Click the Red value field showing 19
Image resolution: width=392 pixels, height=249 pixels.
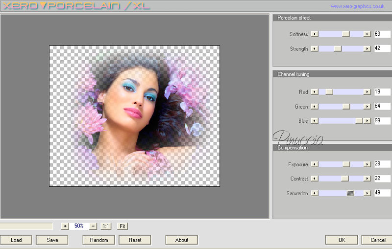[x=382, y=92]
